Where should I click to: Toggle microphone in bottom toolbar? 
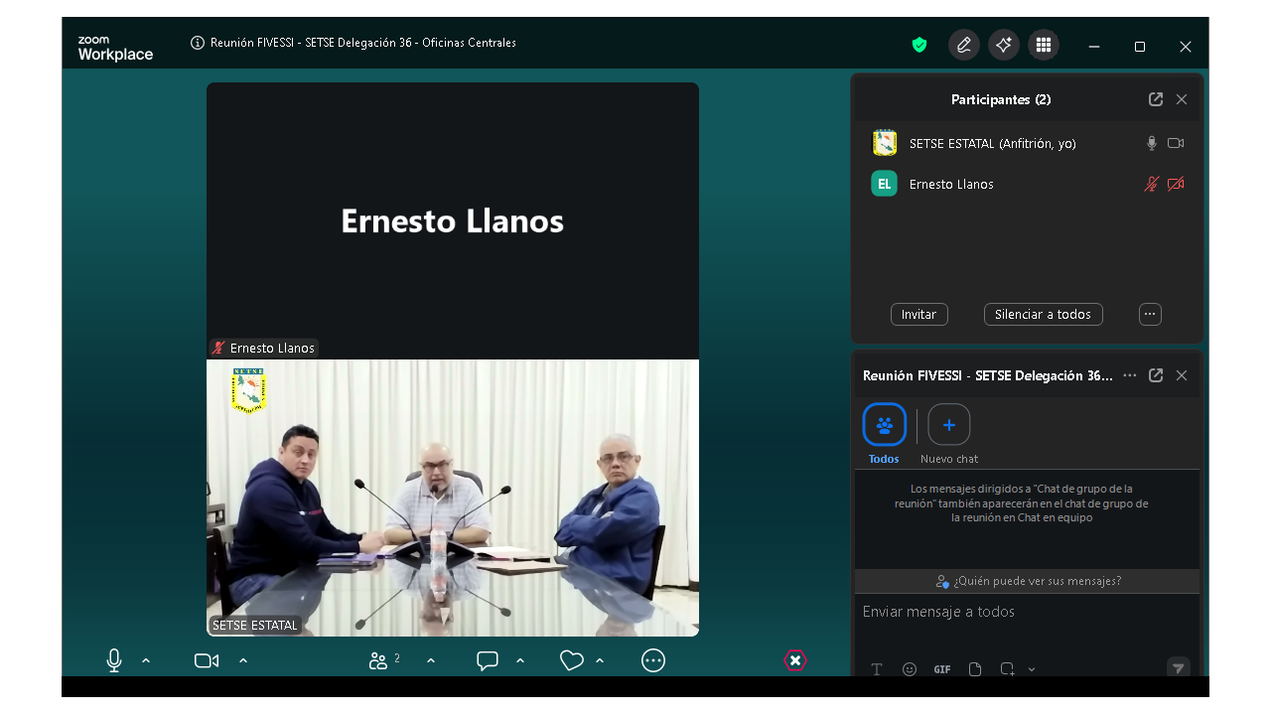[x=114, y=661]
